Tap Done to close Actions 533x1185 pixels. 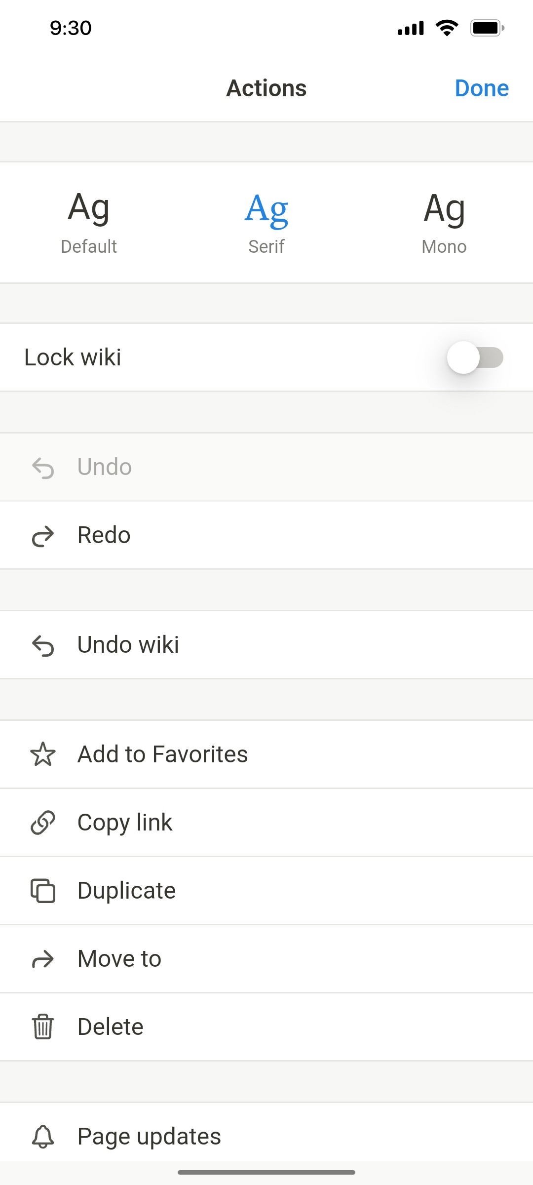[x=482, y=88]
